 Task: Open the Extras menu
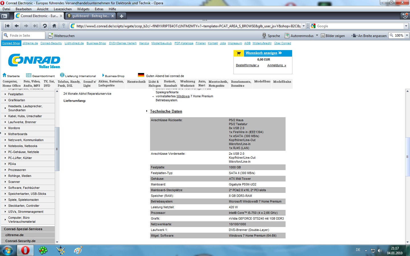point(99,9)
